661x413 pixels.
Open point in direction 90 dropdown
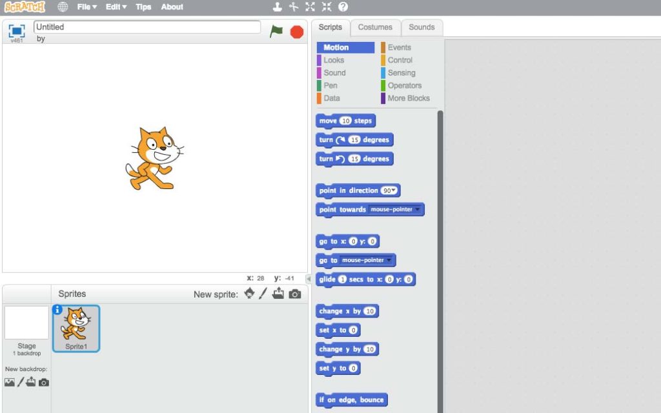pyautogui.click(x=394, y=190)
